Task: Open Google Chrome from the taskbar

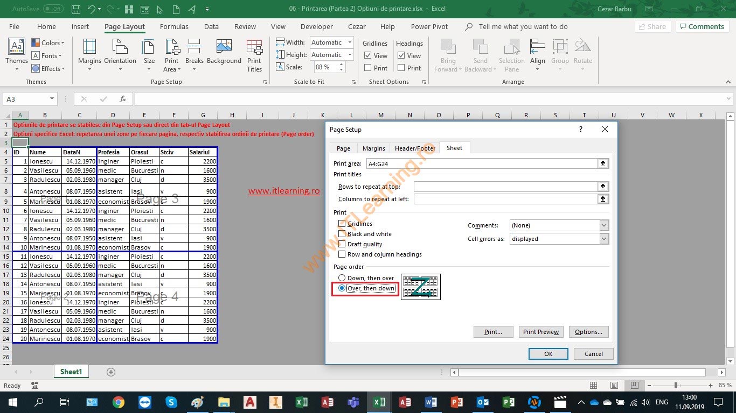Action: click(119, 402)
